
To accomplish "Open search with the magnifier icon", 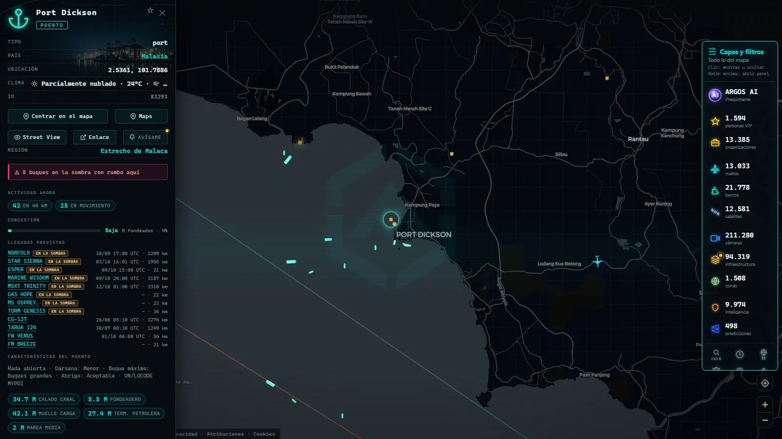I will tap(716, 354).
